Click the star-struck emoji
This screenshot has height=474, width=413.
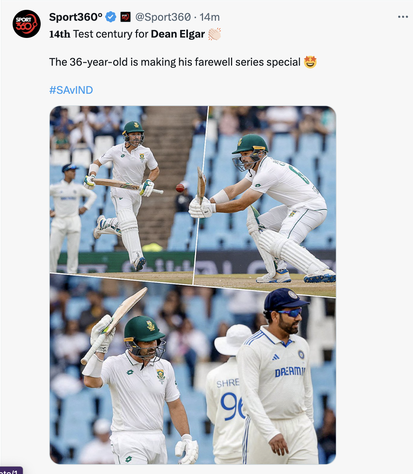click(x=310, y=62)
